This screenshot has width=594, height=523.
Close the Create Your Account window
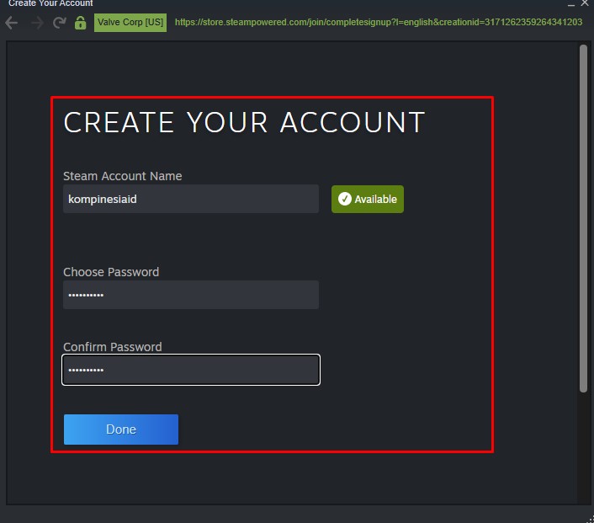[585, 3]
